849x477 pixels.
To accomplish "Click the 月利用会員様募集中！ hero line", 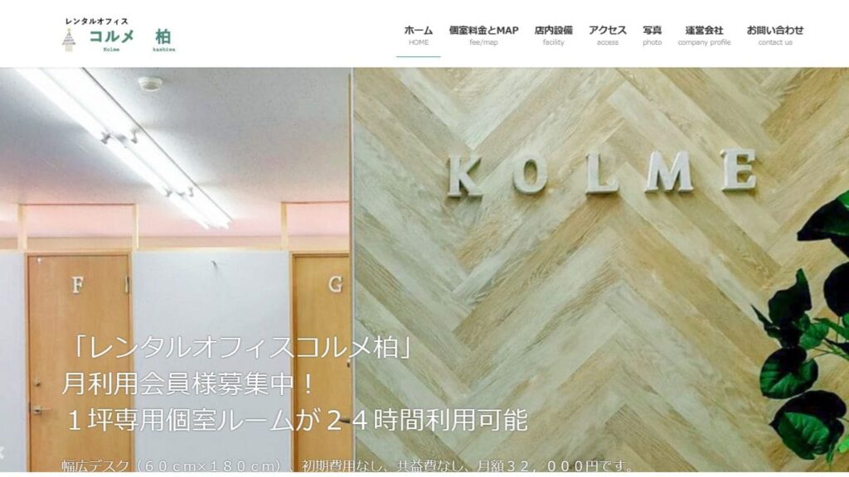I will coord(188,383).
